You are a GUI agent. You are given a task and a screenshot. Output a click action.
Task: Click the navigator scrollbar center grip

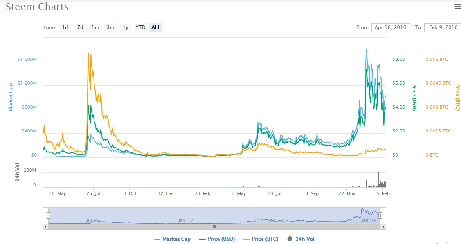pyautogui.click(x=214, y=227)
